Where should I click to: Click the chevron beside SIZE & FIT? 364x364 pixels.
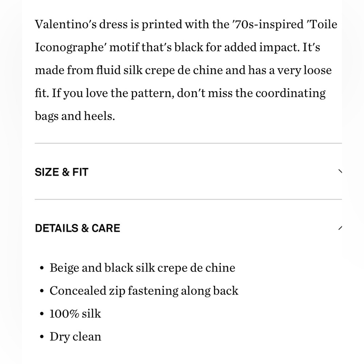click(340, 171)
